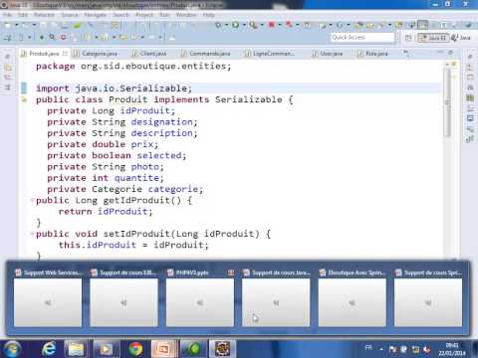This screenshot has height=358, width=478.
Task: Maximize the editor area
Action: coord(451,53)
